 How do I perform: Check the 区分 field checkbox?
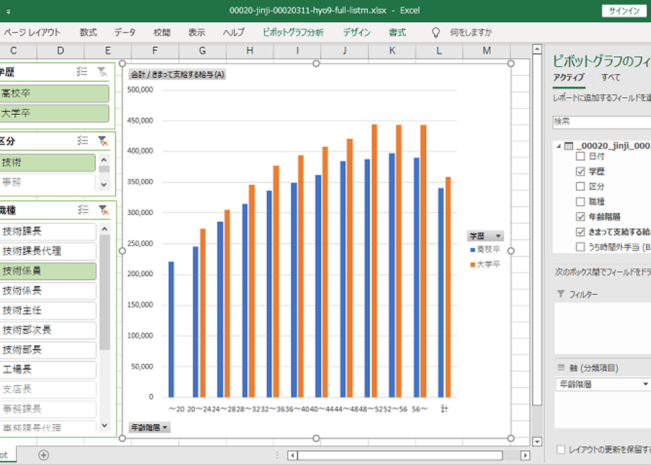pos(581,187)
